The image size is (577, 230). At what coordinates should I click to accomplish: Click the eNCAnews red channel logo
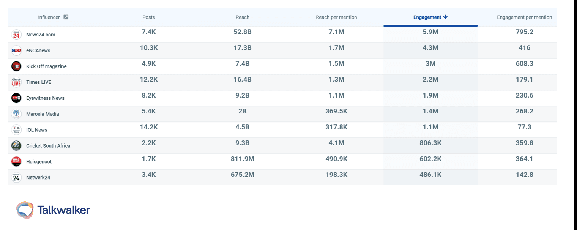coord(16,50)
